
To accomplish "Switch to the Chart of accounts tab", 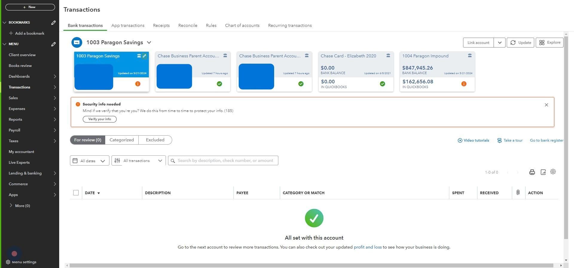I will point(242,26).
